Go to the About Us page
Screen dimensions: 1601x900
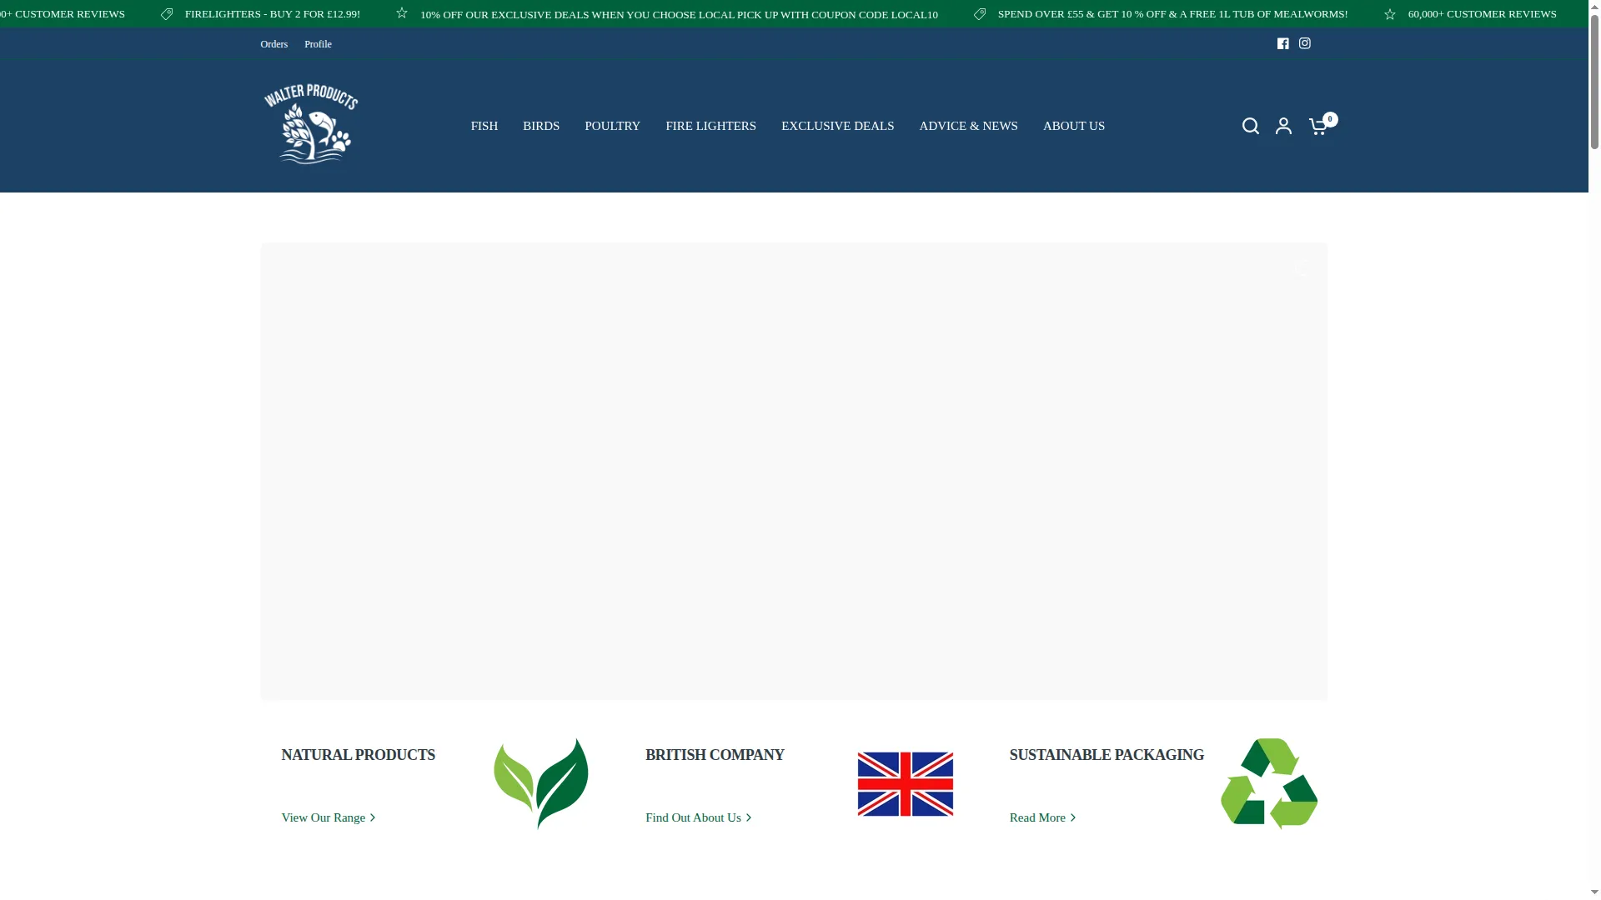click(1073, 126)
